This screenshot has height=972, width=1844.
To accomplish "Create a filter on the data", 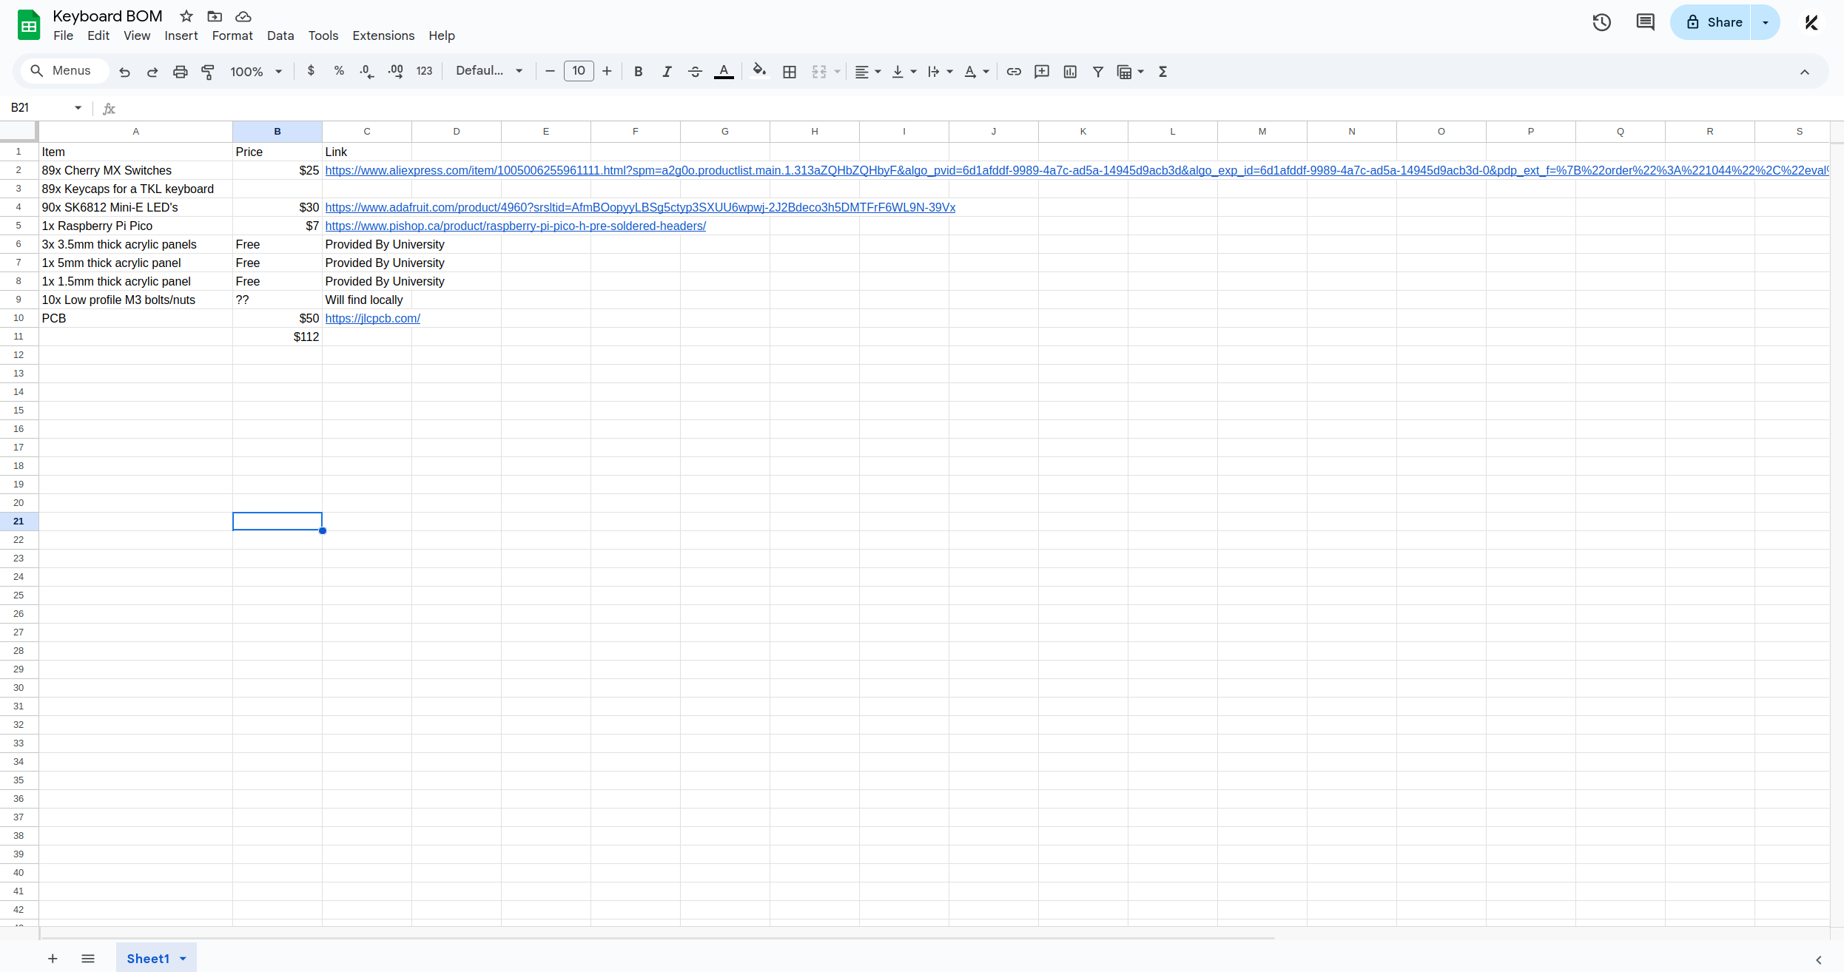I will [1098, 71].
